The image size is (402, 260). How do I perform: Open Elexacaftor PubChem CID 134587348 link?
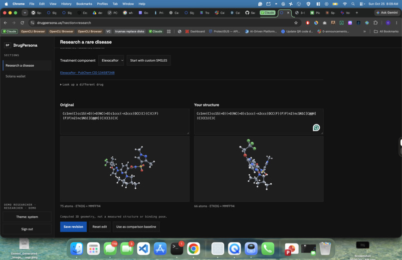[x=87, y=73]
